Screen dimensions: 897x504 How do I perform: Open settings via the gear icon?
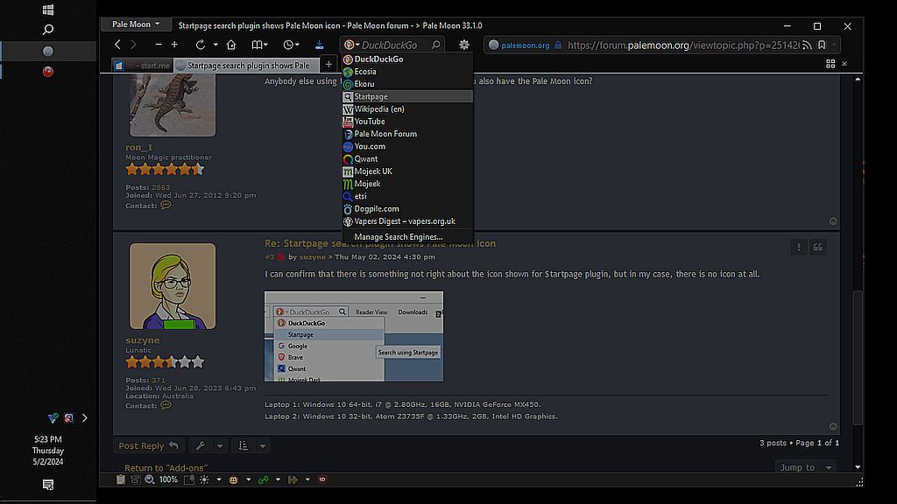[464, 45]
